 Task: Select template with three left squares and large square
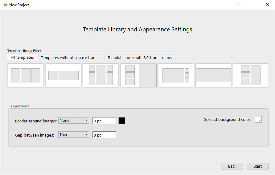[x=139, y=75]
